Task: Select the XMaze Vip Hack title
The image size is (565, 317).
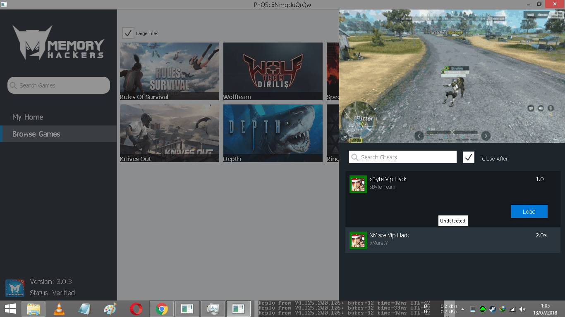Action: [x=390, y=235]
